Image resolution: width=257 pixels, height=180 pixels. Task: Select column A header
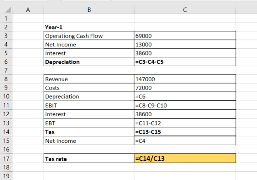[28, 10]
